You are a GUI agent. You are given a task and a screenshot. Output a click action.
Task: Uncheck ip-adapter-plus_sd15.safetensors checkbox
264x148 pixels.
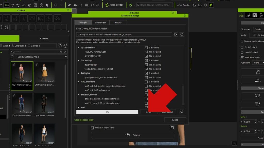[146, 78]
